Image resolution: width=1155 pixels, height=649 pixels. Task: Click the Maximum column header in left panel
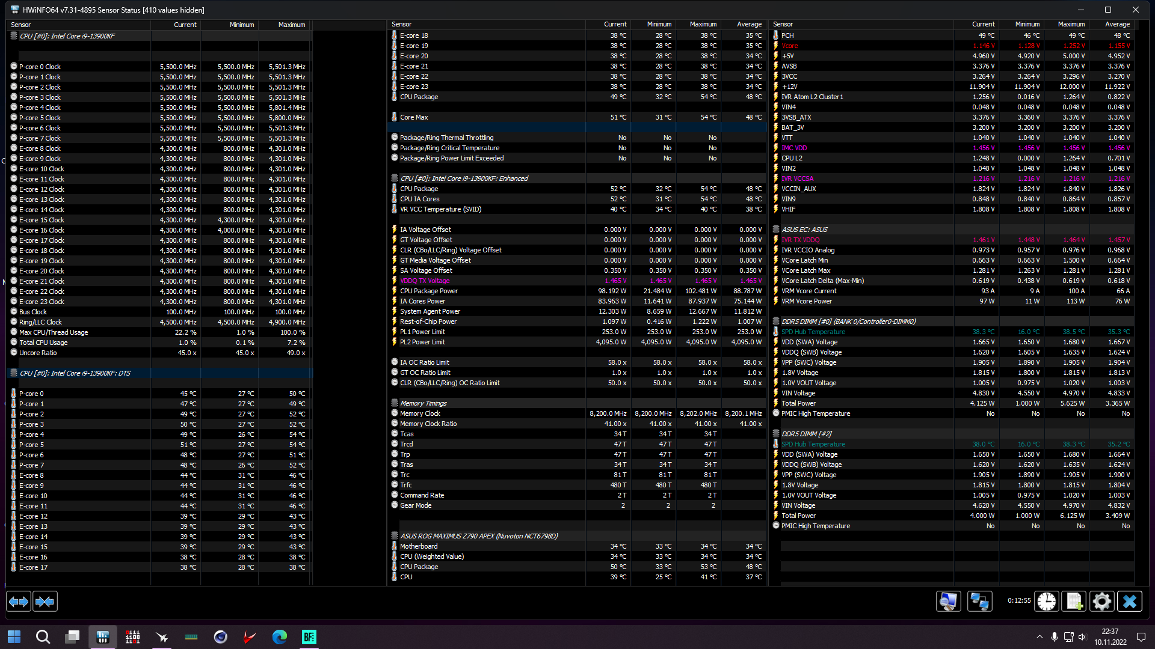pyautogui.click(x=292, y=25)
